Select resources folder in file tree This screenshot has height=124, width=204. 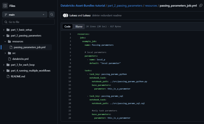point(18,42)
